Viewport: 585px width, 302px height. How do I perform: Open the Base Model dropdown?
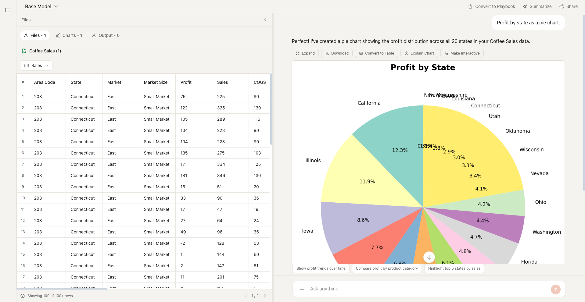tap(41, 6)
